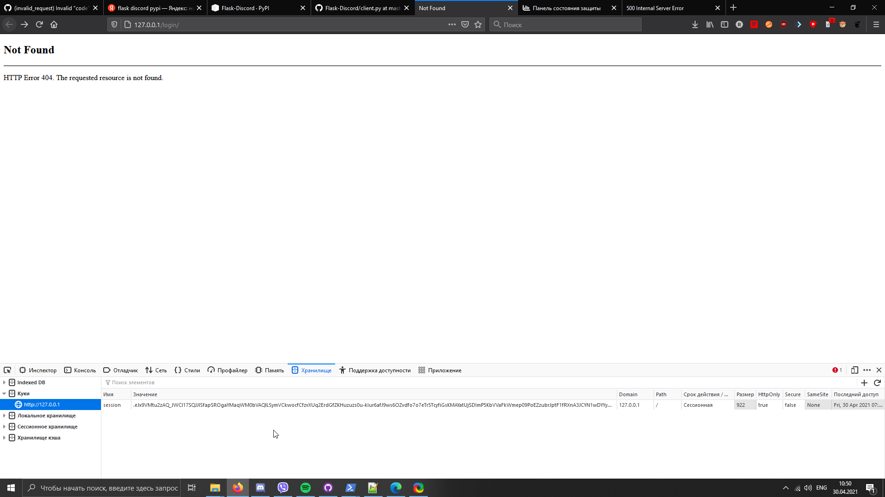
Task: Select the element picker in DevTools
Action: pos(7,370)
